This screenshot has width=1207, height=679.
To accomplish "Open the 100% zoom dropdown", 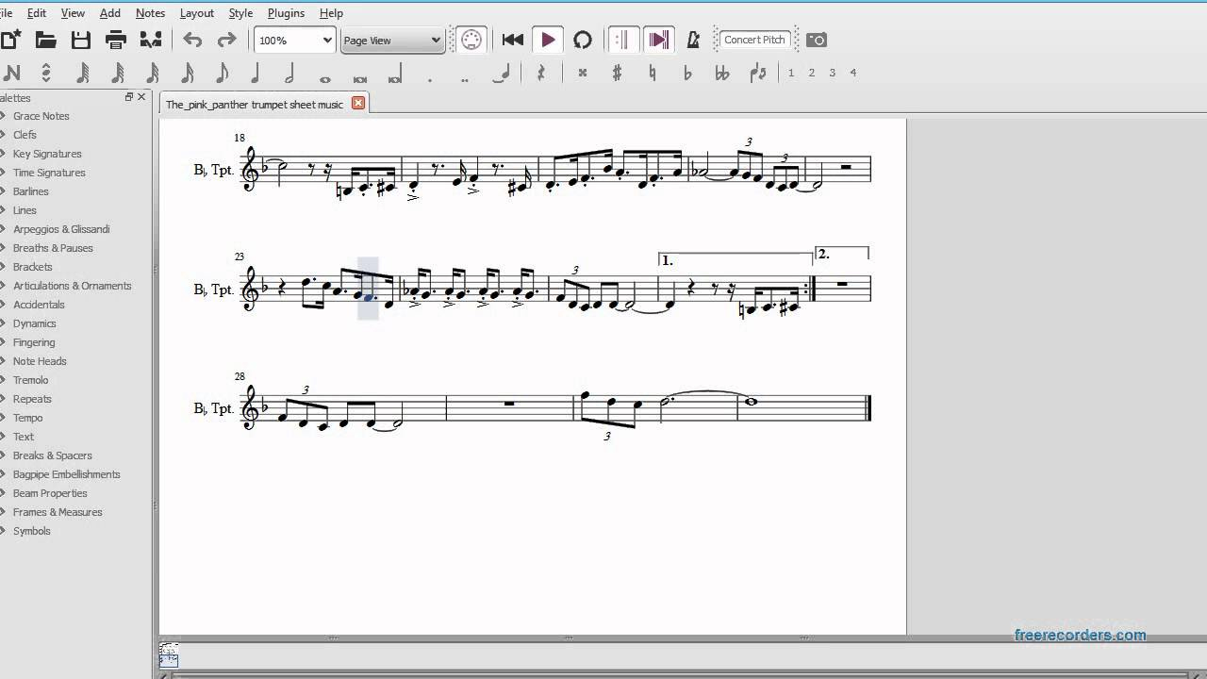I will click(x=295, y=40).
